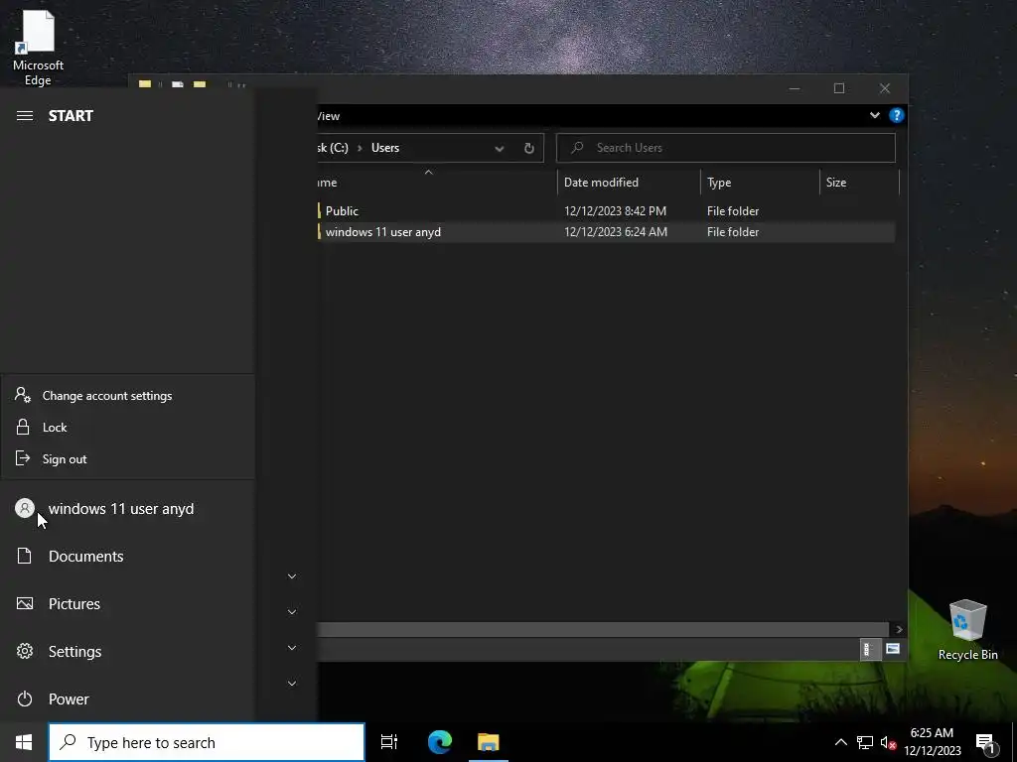Click the first chevron in Start tile area
The width and height of the screenshot is (1017, 762).
coord(292,576)
